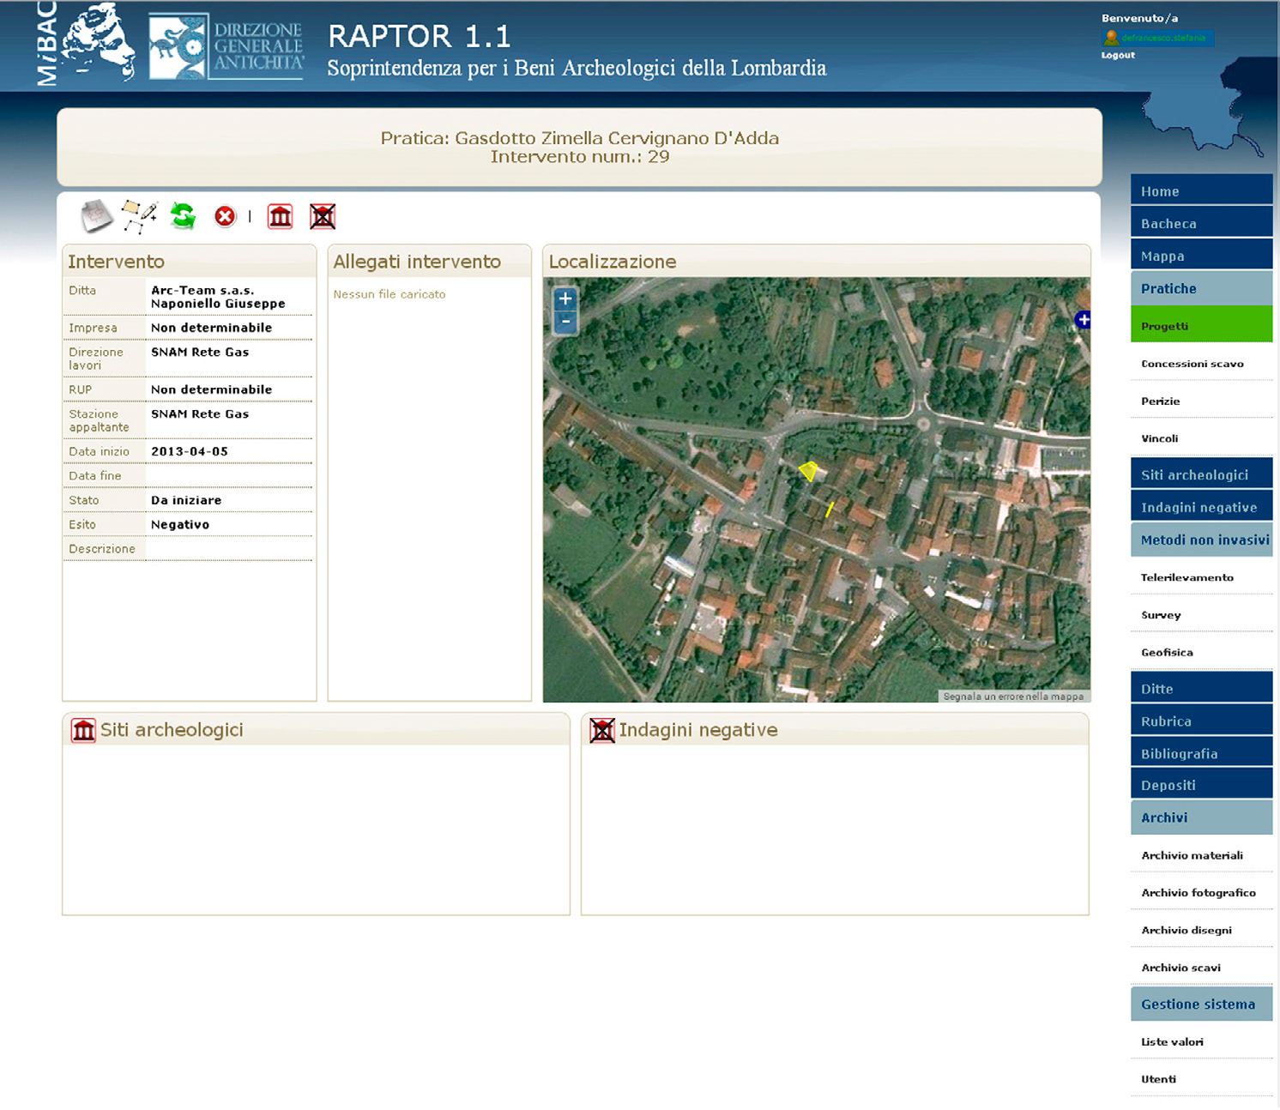Select the Archivi menu section

[x=1201, y=817]
